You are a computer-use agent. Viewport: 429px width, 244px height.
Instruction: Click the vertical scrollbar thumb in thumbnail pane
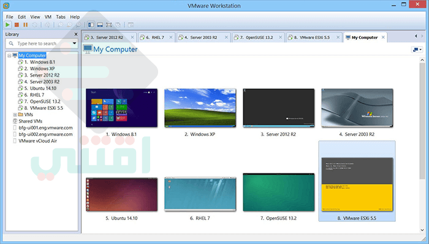click(422, 121)
